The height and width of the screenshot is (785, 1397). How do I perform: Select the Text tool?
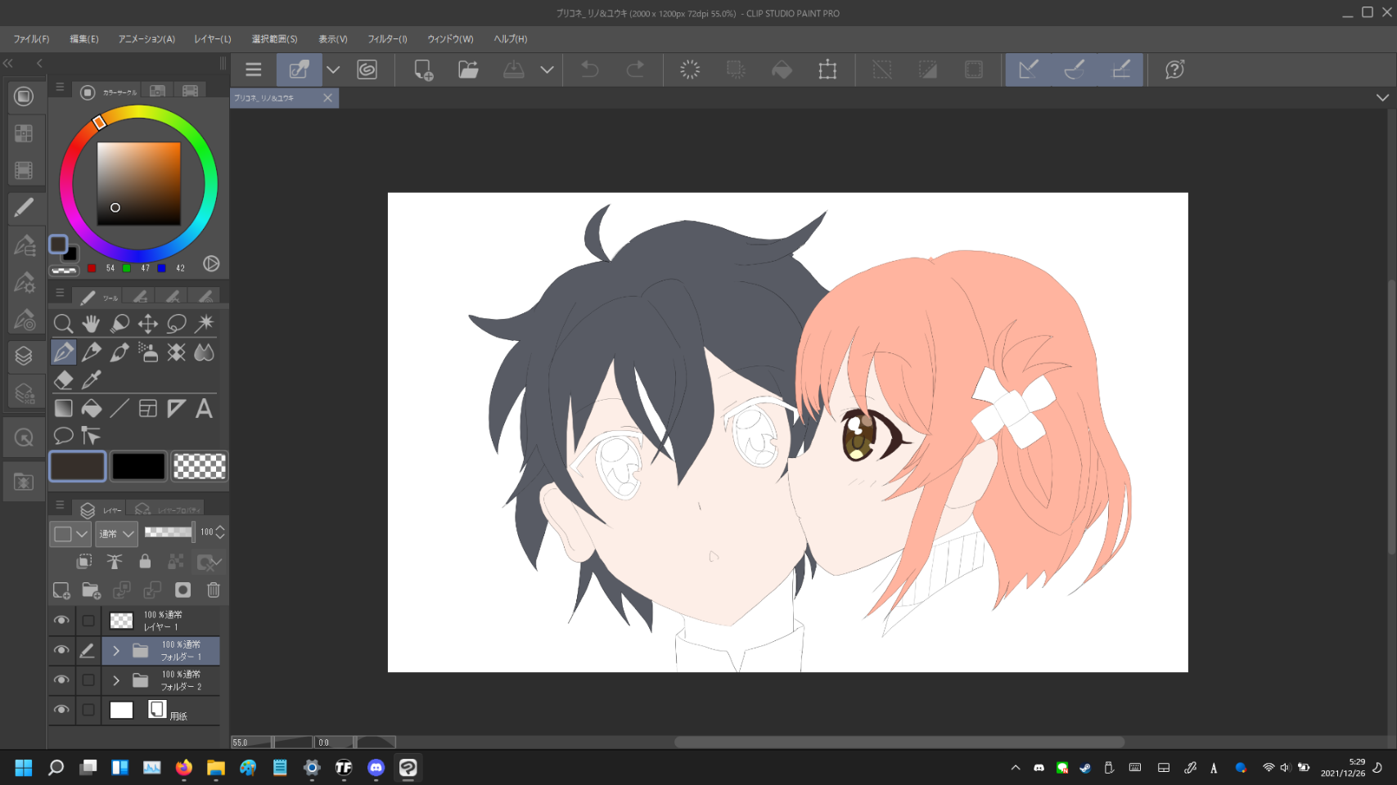[x=204, y=408]
